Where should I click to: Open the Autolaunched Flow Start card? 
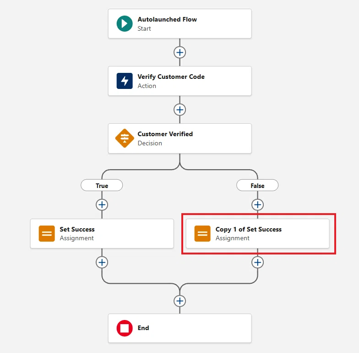(179, 24)
